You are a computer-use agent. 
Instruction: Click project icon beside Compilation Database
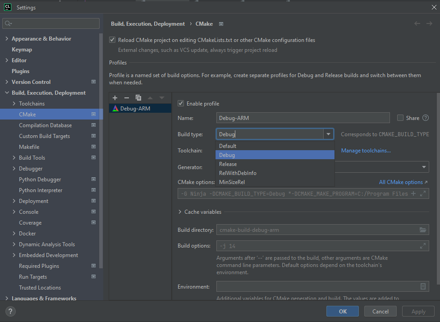pos(93,125)
